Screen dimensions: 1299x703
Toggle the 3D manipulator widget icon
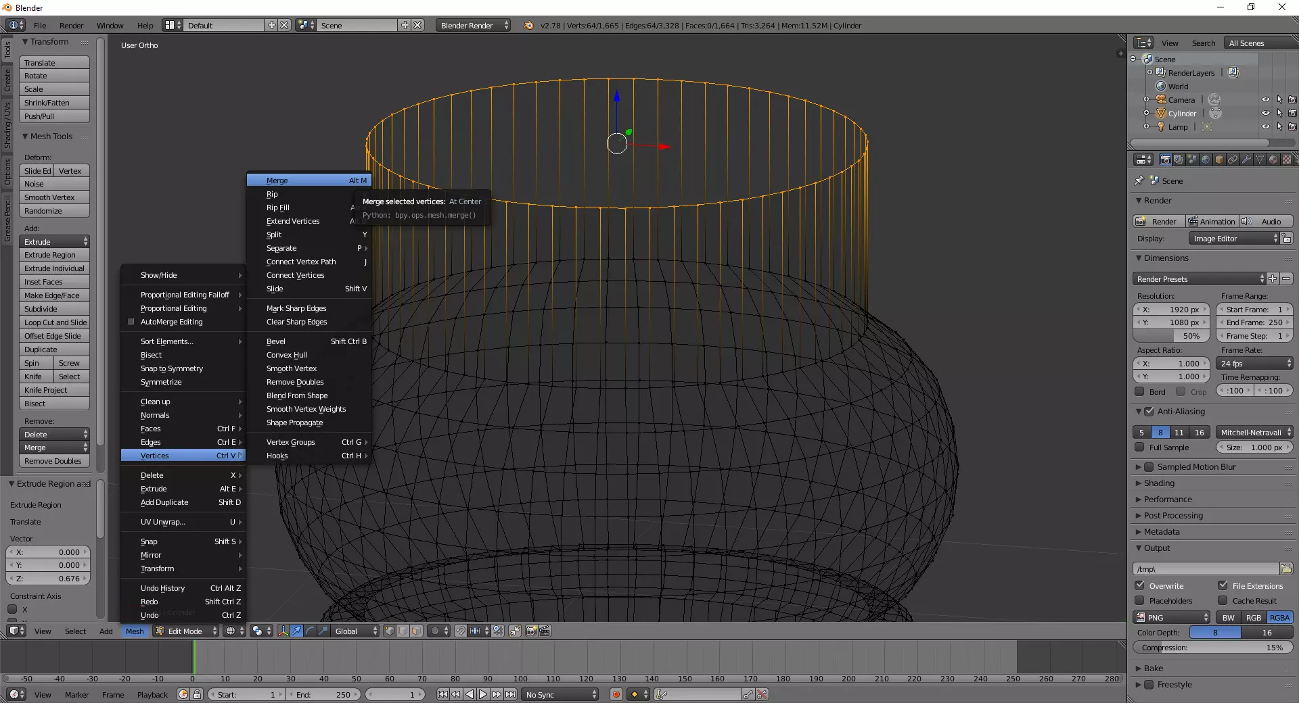283,631
